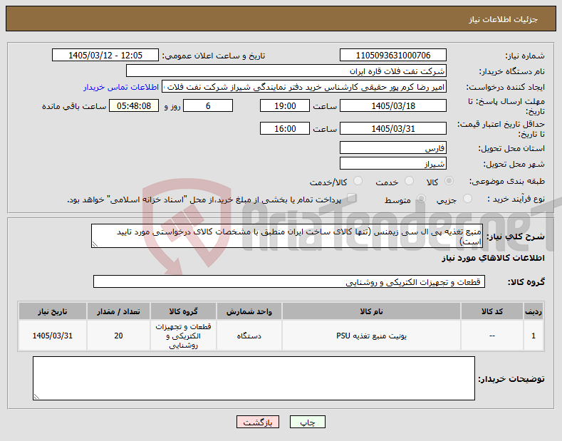Click the گروه کالا table column header

pyautogui.click(x=183, y=311)
